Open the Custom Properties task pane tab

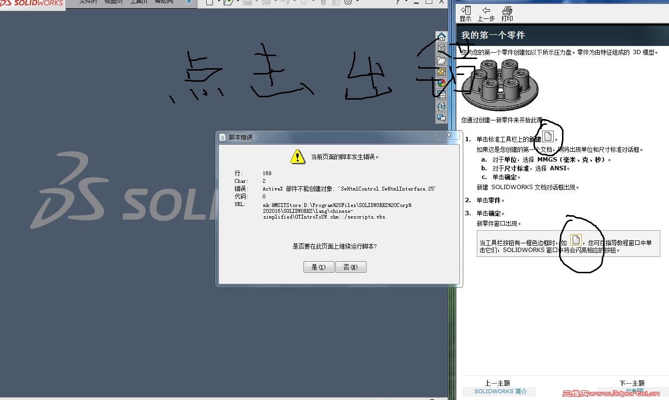441,94
